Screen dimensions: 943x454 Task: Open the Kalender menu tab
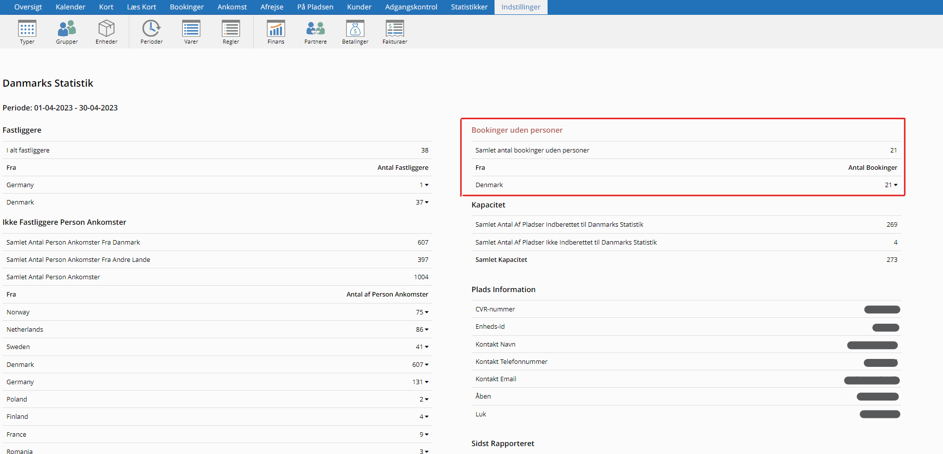(70, 7)
